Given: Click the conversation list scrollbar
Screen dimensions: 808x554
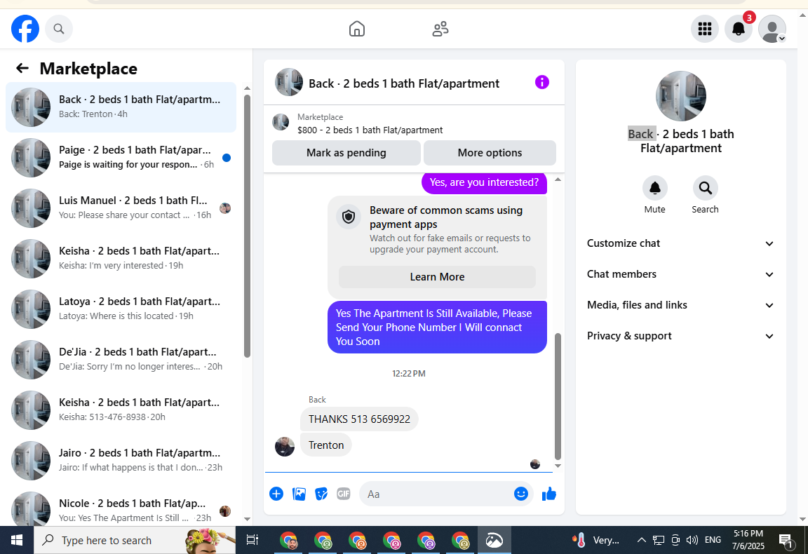Looking at the screenshot, I should click(247, 226).
